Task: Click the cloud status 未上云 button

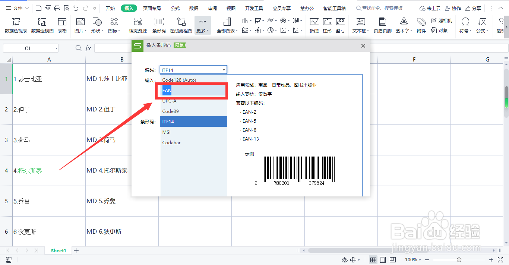Action: pyautogui.click(x=430, y=8)
